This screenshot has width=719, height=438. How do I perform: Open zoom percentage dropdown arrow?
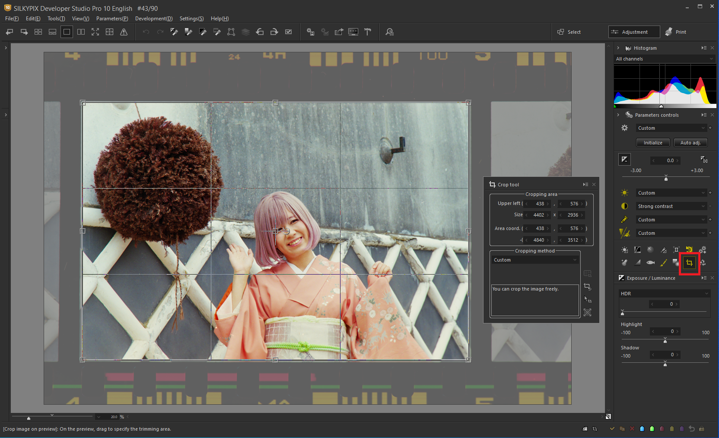[x=99, y=417]
